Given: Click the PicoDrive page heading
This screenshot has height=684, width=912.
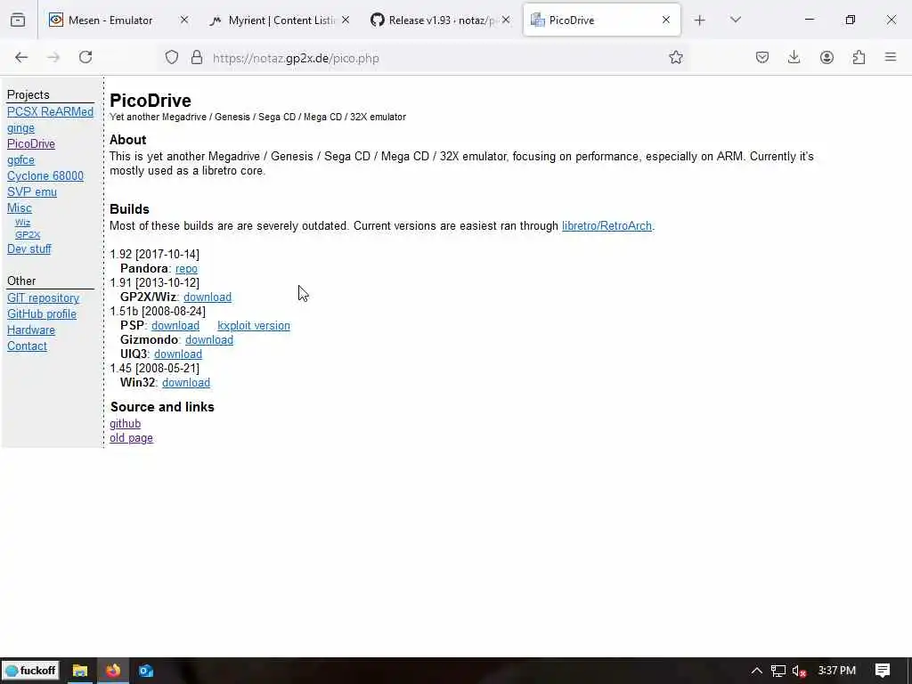Looking at the screenshot, I should click(150, 100).
